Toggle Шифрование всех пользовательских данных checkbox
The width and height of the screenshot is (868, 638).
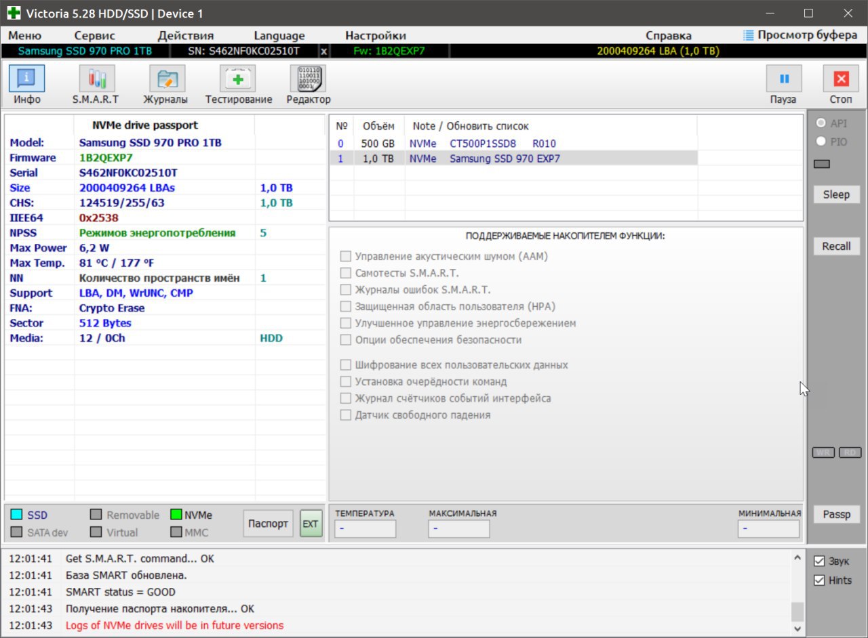(346, 365)
